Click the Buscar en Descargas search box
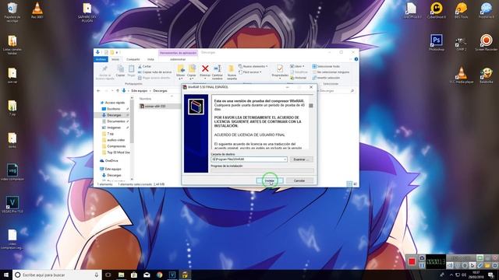Viewport: 499px width, 280px height. click(336, 91)
